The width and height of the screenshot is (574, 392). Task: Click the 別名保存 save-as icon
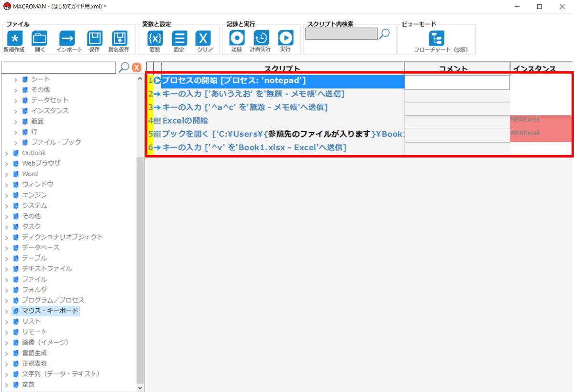click(x=119, y=39)
